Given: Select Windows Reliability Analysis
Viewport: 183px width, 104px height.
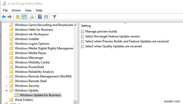Looking at the screenshot, I should [x=34, y=72].
